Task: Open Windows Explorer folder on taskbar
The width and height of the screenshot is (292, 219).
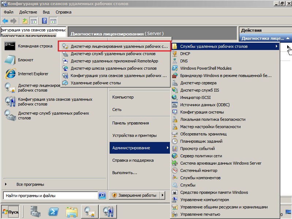Action: [x=72, y=212]
